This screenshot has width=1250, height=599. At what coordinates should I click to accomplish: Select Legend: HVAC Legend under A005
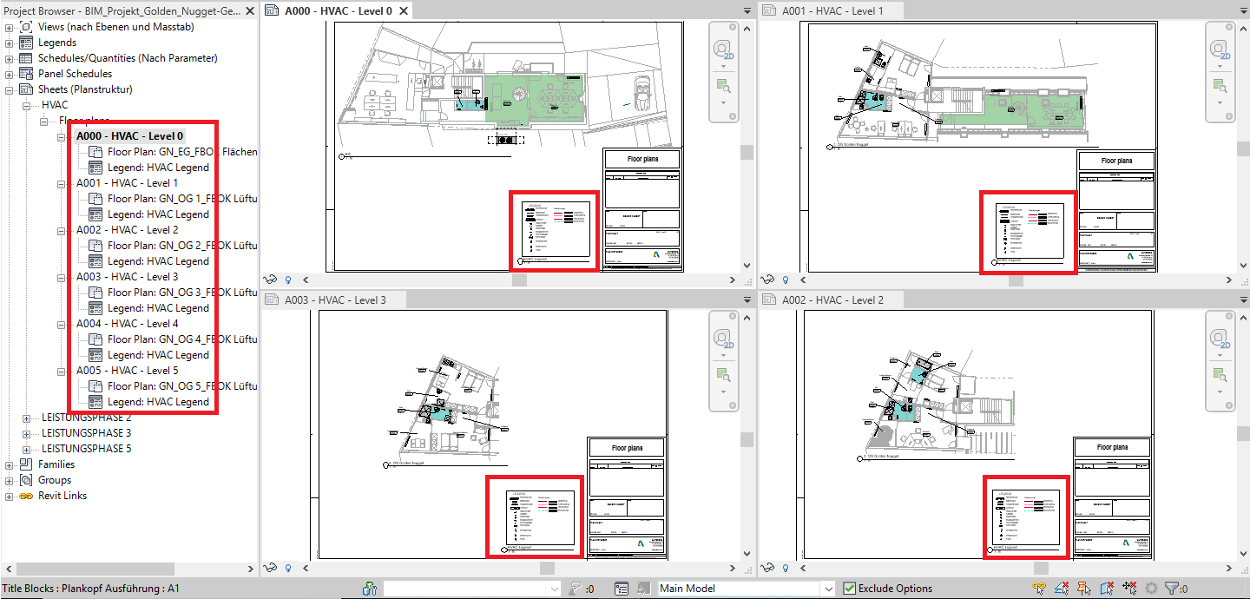click(158, 402)
